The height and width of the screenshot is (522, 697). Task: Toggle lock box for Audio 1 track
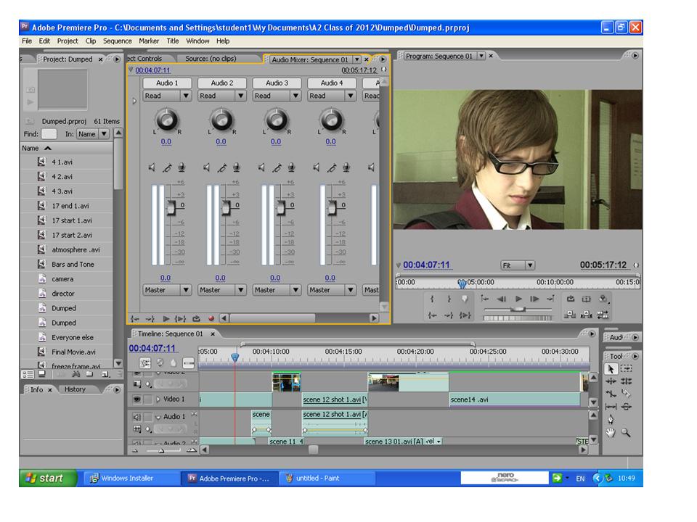[x=148, y=417]
